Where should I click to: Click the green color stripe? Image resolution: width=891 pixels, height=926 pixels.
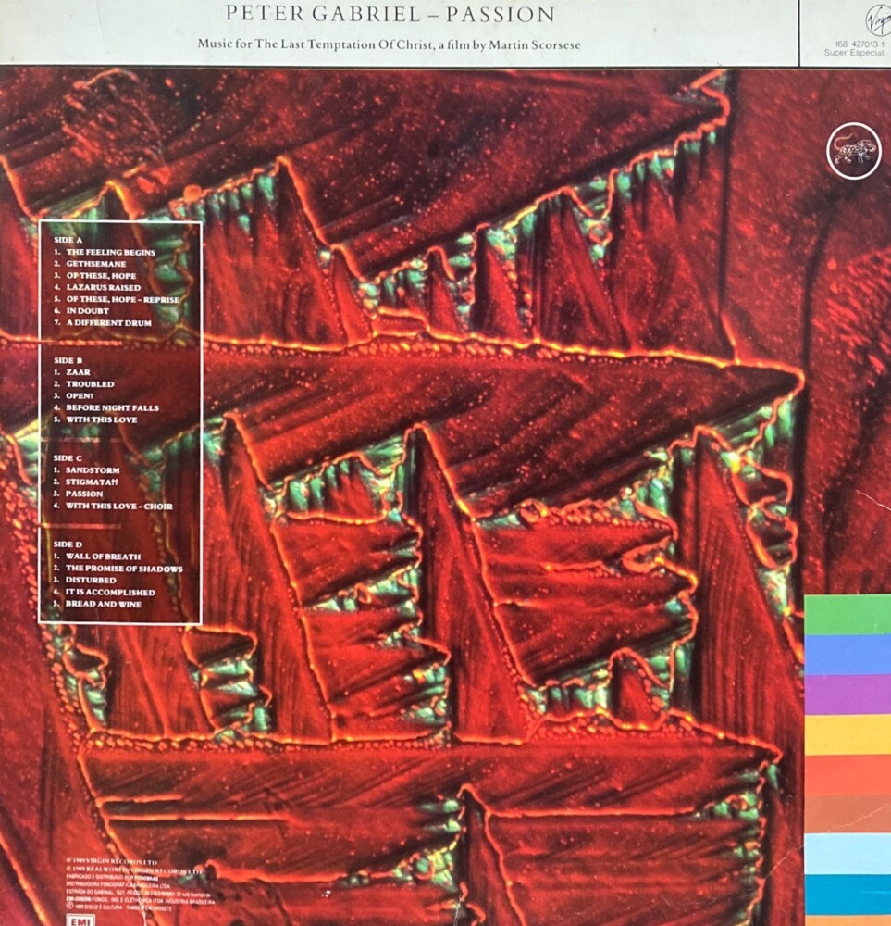click(848, 615)
